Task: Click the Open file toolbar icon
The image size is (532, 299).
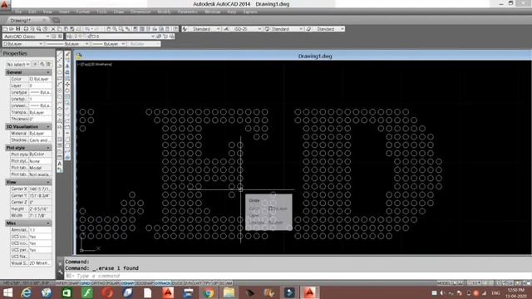Action: tap(12, 29)
